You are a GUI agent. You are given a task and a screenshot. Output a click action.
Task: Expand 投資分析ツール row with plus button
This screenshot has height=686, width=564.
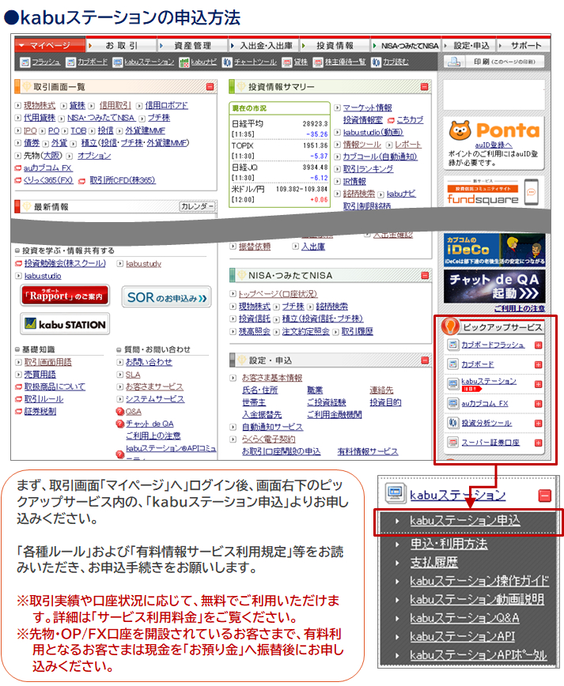coord(539,423)
